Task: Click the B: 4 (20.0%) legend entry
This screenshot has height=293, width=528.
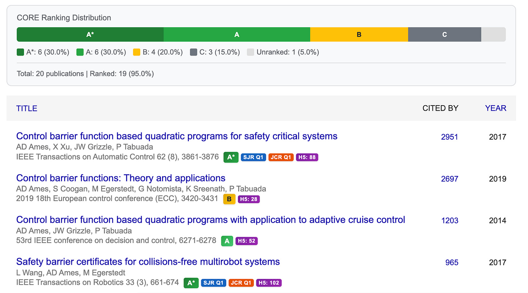Action: click(158, 52)
